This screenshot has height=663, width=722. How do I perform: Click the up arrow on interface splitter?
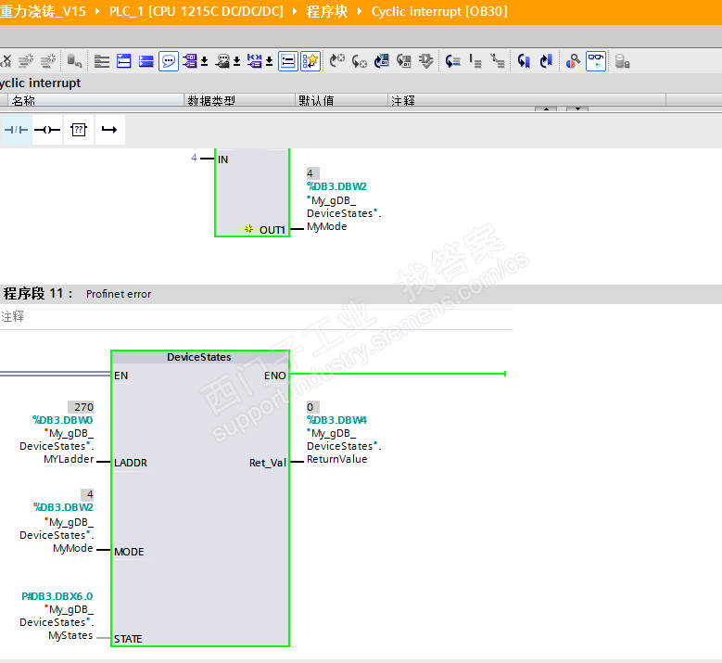tap(546, 109)
